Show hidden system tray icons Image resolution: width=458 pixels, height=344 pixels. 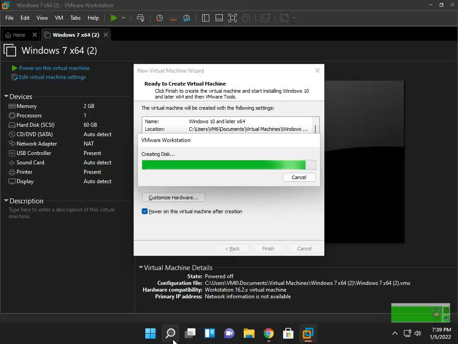[x=394, y=333]
